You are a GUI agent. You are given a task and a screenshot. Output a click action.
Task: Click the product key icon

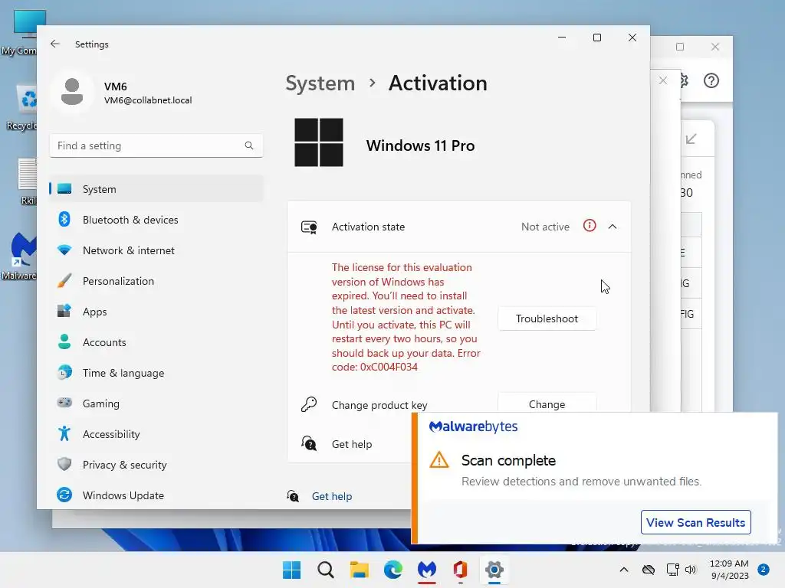[309, 404]
